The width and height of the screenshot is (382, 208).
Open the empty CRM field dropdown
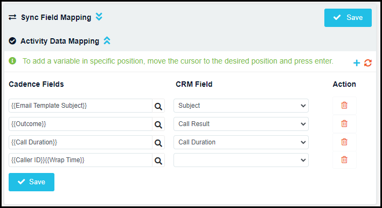point(241,160)
